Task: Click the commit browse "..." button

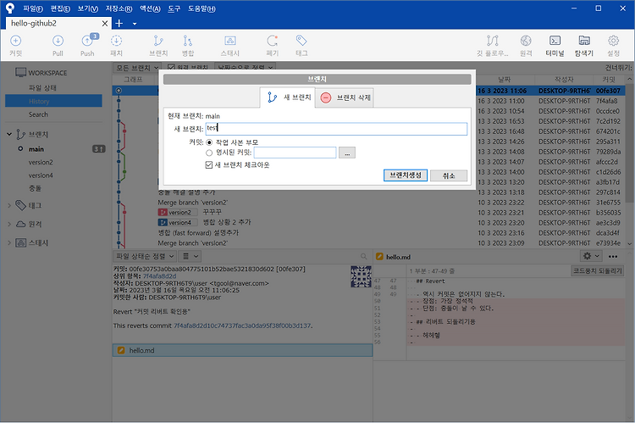Action: 347,153
